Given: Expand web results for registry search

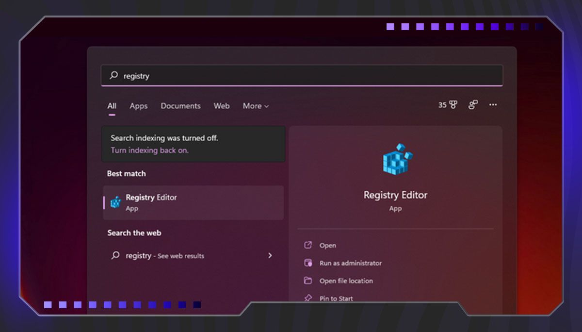Looking at the screenshot, I should 270,255.
